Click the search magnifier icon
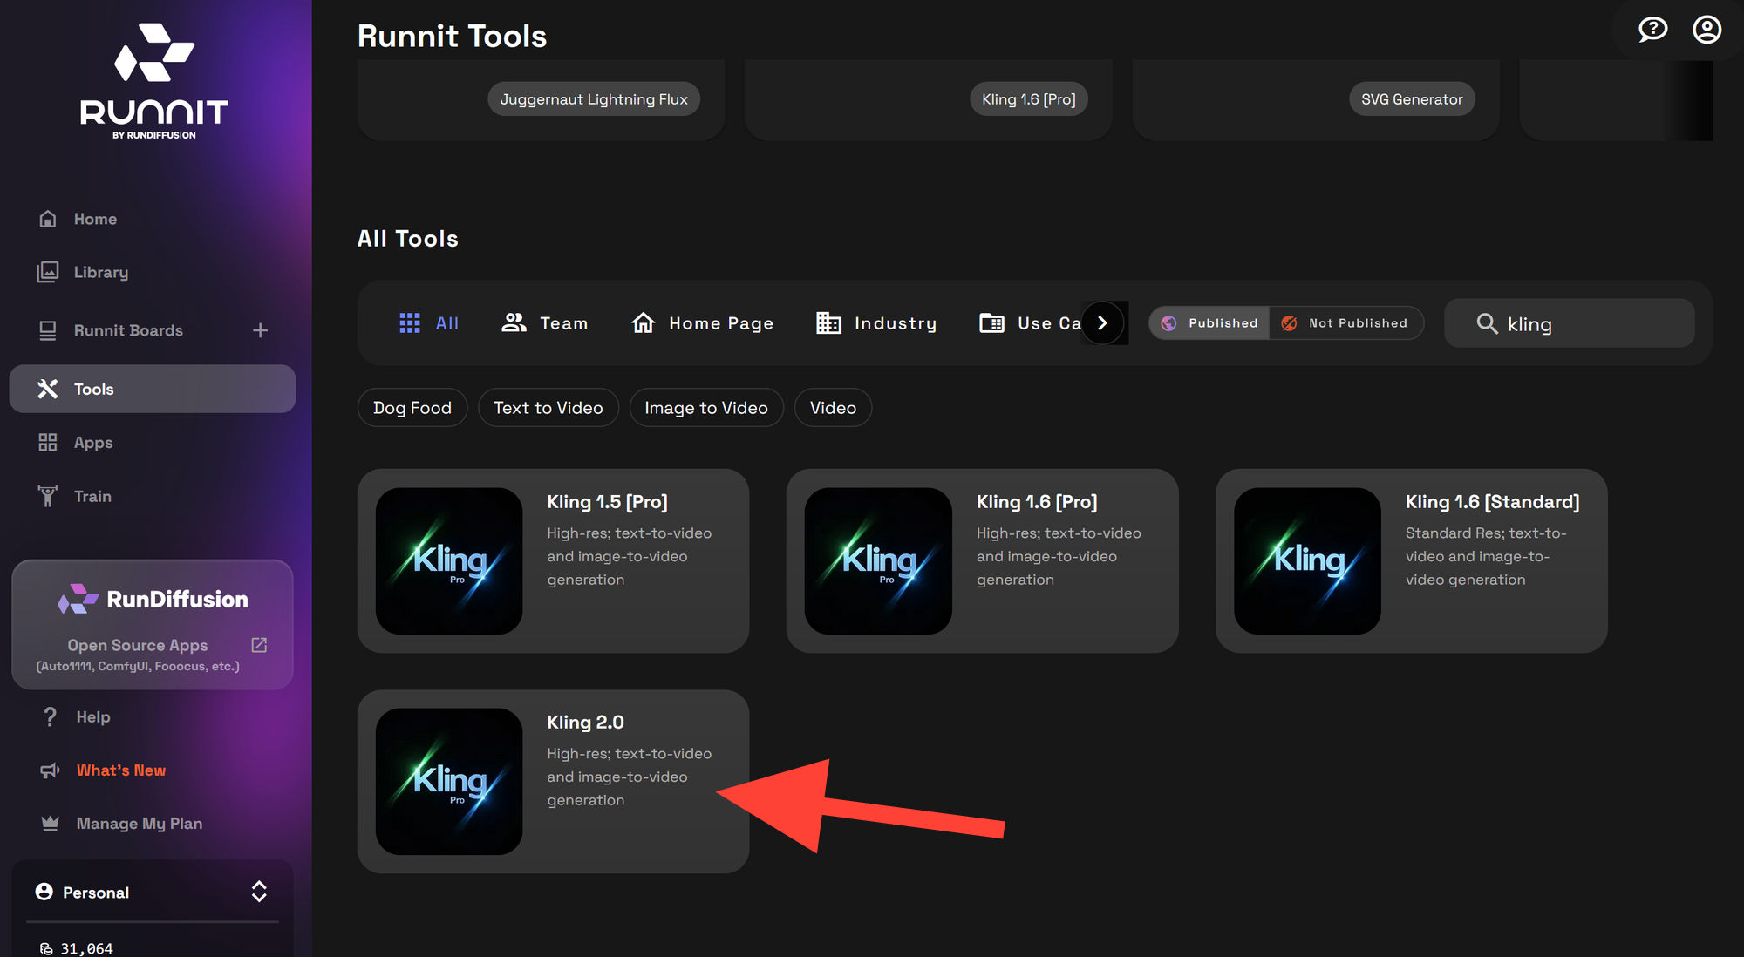 pos(1487,324)
